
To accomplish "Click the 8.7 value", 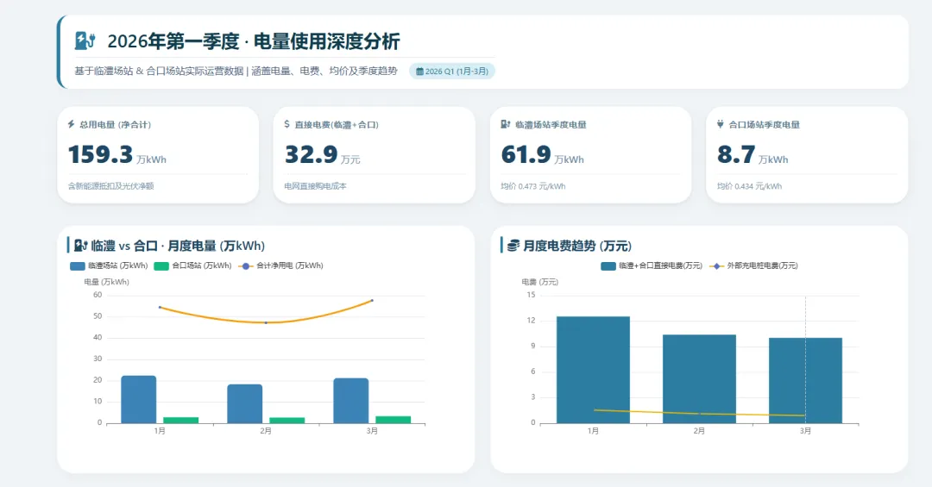I will point(736,154).
